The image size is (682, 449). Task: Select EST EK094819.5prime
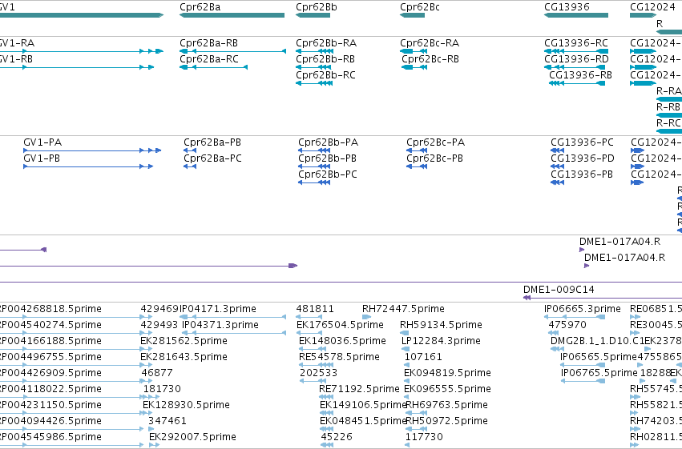447,373
